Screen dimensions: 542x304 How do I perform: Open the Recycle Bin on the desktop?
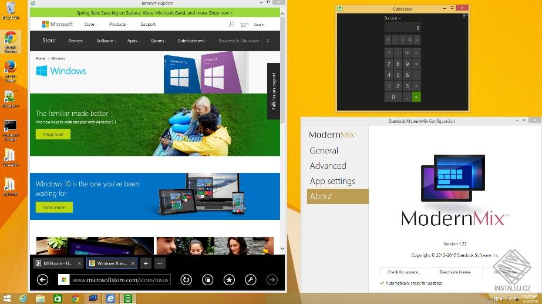pyautogui.click(x=11, y=11)
